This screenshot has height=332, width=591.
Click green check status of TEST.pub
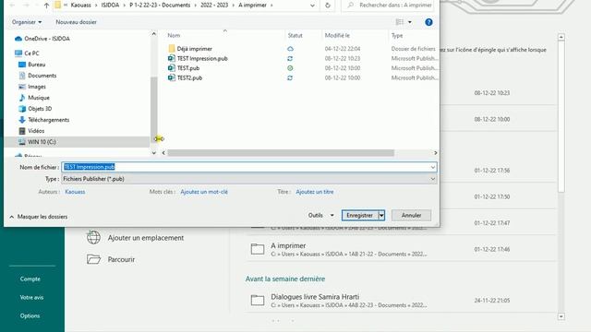[290, 68]
